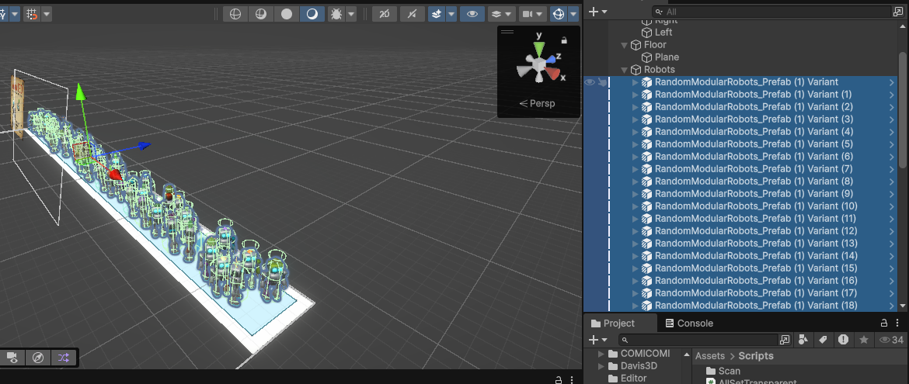Open gizmos dropdown arrow
909x384 pixels.
click(x=574, y=14)
